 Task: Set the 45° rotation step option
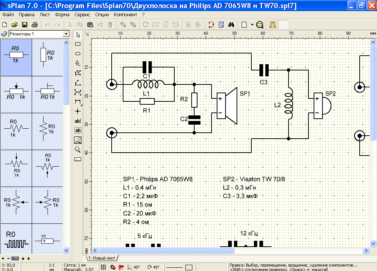click(x=153, y=267)
